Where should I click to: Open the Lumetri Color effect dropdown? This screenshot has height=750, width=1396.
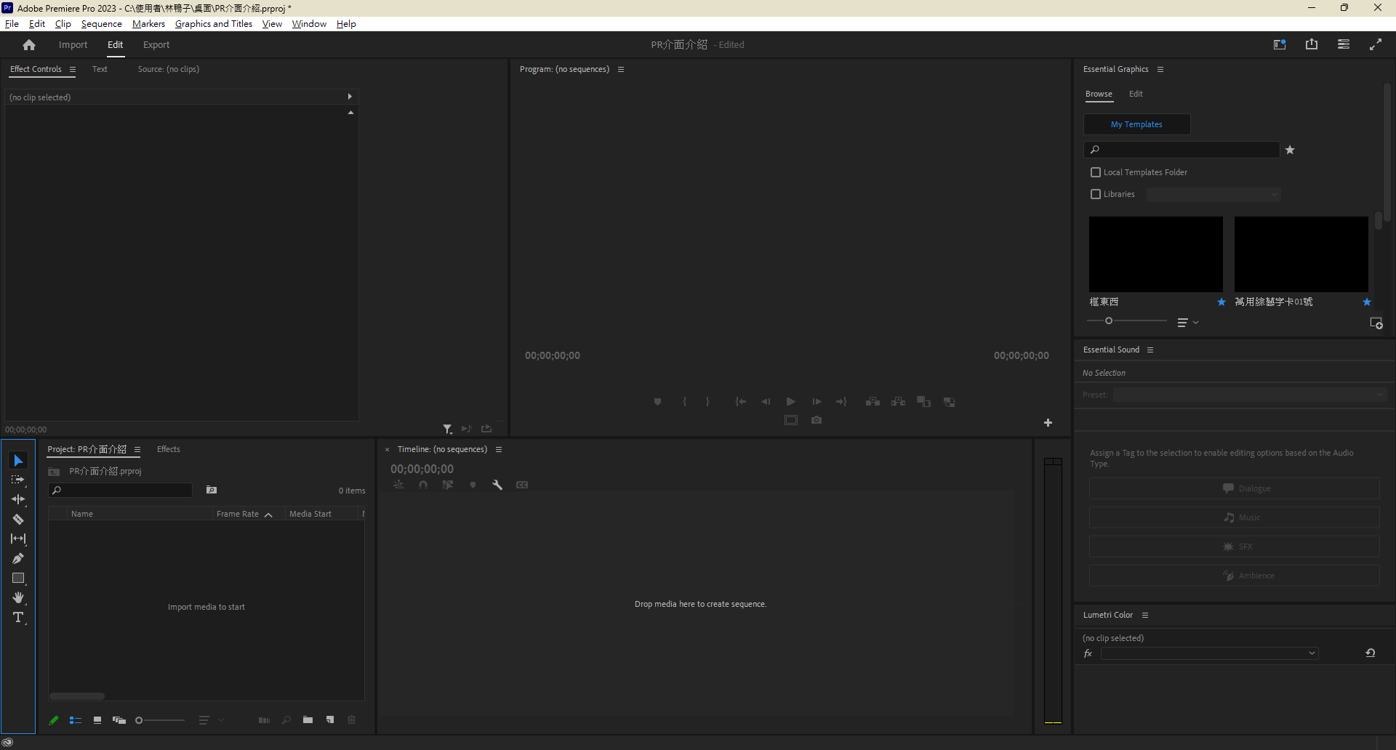[1209, 653]
